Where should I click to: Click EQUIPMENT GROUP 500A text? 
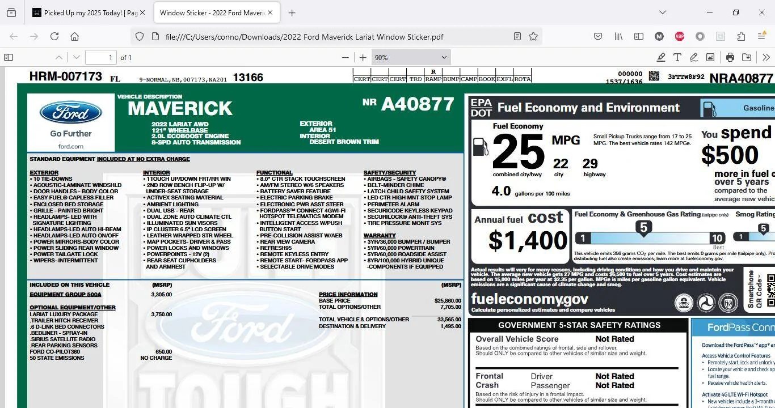point(65,295)
